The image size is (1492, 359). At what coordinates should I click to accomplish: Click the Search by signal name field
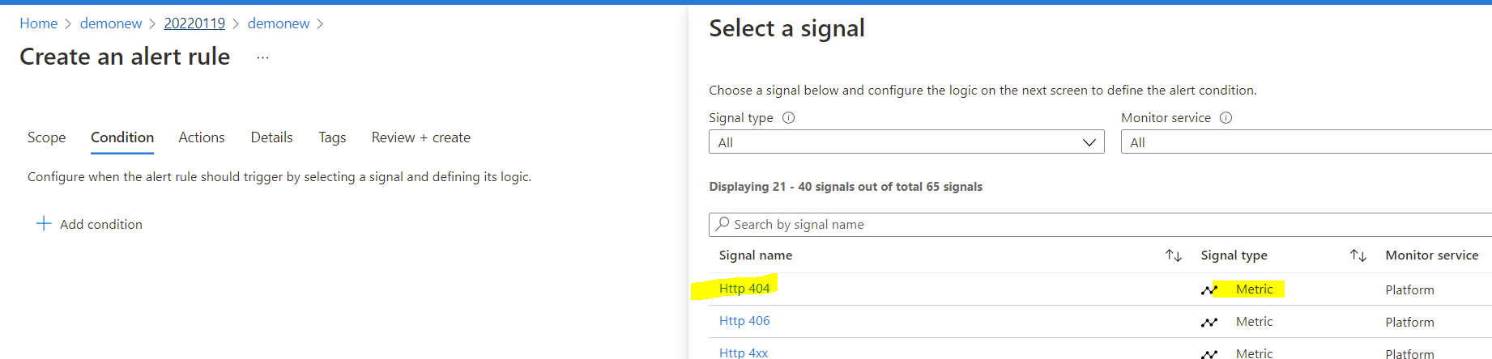click(x=1102, y=225)
